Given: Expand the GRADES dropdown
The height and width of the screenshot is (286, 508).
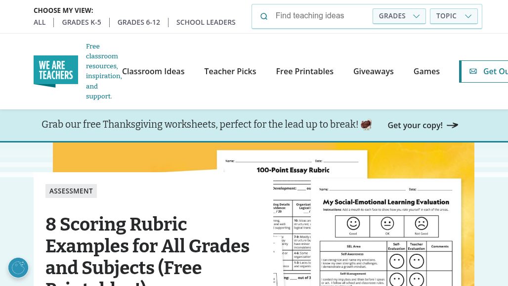Looking at the screenshot, I should coord(399,16).
